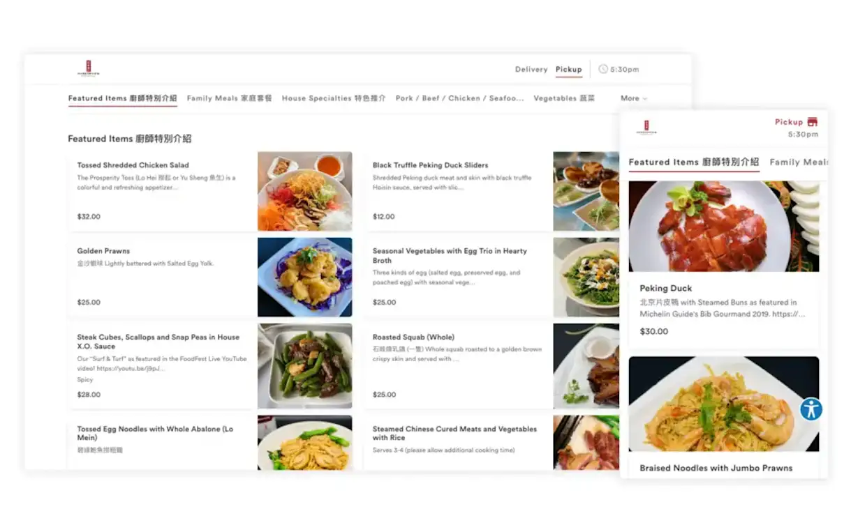Select Pork / Beef / Chicken / Seafood tab
The image size is (851, 525).
(x=459, y=98)
